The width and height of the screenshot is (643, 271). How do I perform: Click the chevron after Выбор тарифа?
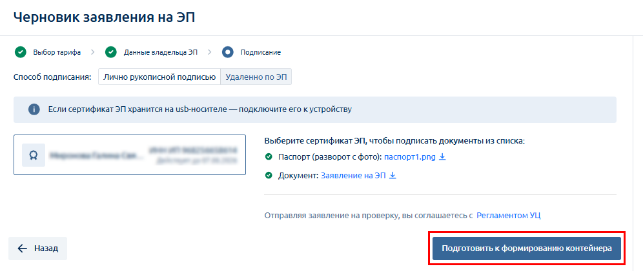[93, 52]
